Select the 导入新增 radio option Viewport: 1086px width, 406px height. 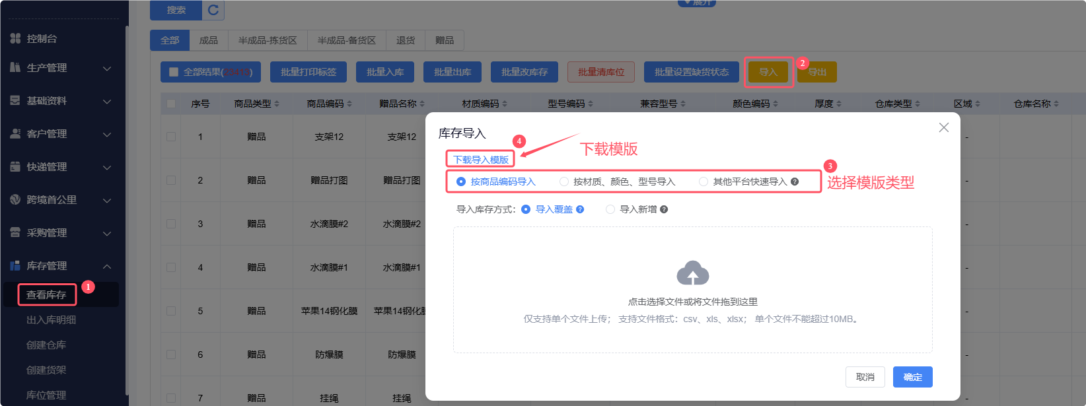[x=610, y=209]
